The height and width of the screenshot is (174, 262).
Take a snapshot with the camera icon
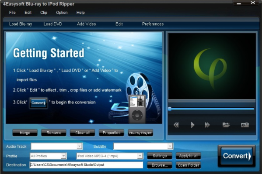[x=245, y=125]
